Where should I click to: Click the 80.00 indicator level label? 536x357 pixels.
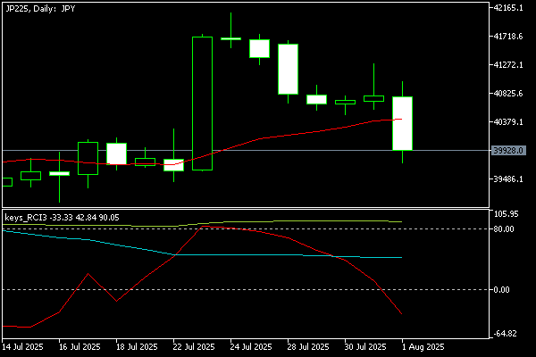click(x=504, y=229)
